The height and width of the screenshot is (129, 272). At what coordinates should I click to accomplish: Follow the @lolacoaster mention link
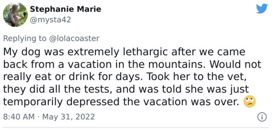[74, 38]
